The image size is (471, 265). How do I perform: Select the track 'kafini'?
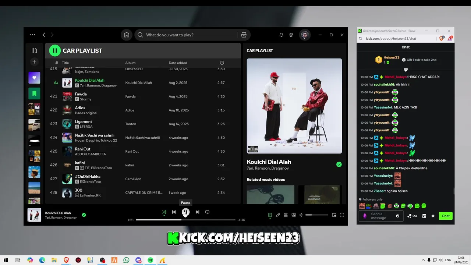(143, 165)
